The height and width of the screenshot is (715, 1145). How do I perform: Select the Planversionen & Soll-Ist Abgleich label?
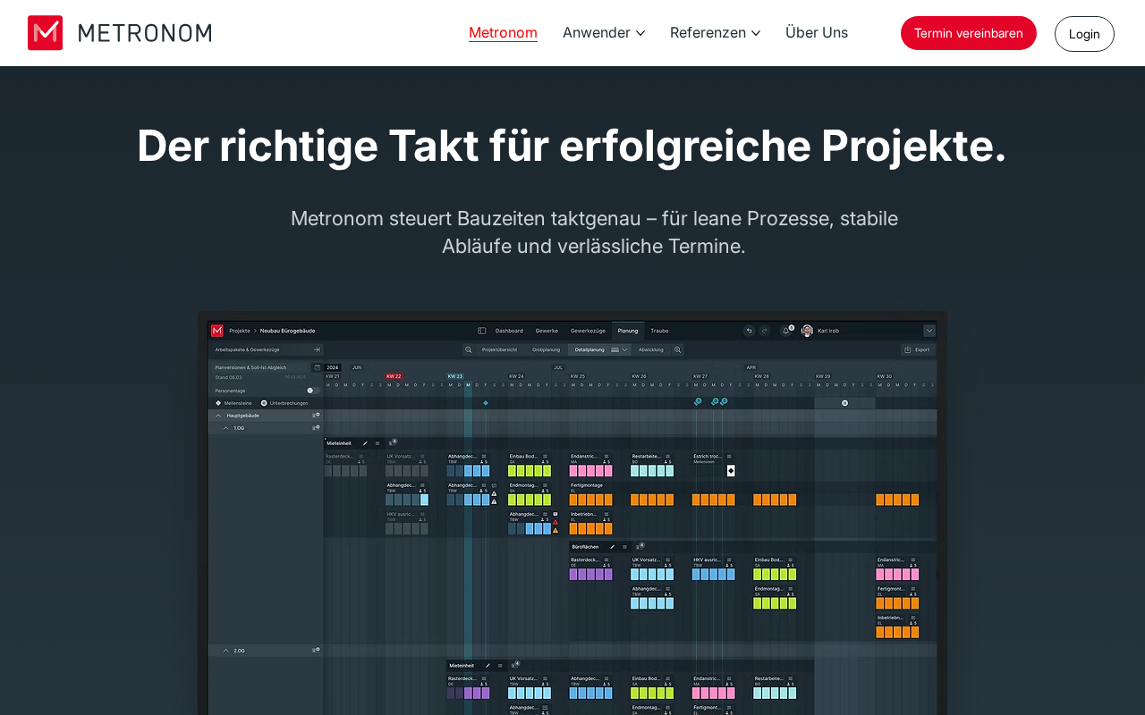coord(251,367)
